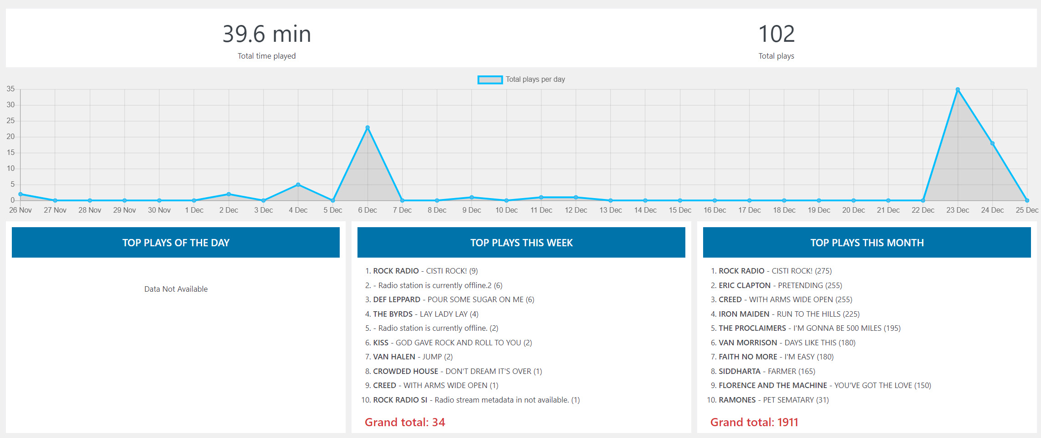The image size is (1041, 438).
Task: Select monthly entry ERIC CLAPTON Pretending
Action: tap(781, 285)
